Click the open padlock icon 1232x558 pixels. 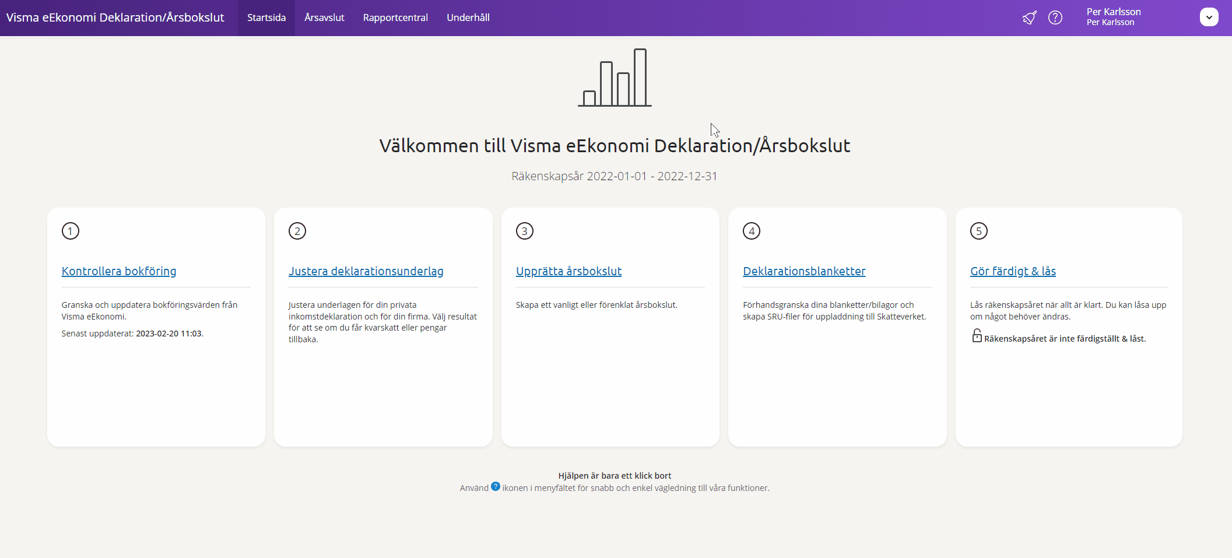tap(977, 336)
